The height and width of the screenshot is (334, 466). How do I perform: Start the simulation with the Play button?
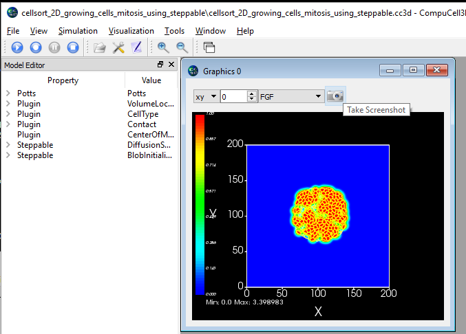17,47
